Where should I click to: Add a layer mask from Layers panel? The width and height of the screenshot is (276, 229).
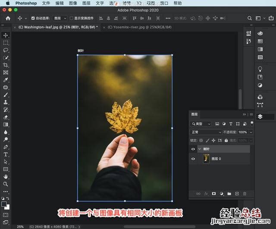pos(213,194)
